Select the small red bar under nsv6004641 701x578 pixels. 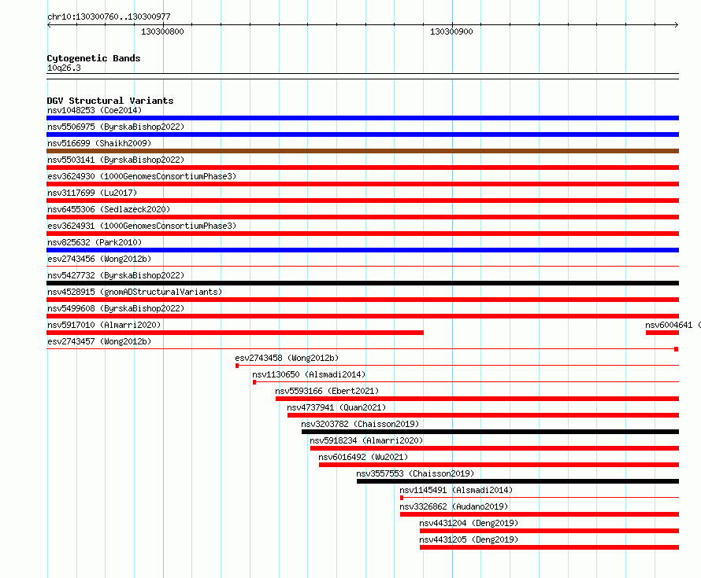click(x=662, y=333)
